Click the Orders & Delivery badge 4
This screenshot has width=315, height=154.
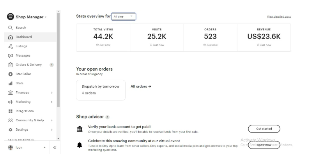pyautogui.click(x=51, y=65)
